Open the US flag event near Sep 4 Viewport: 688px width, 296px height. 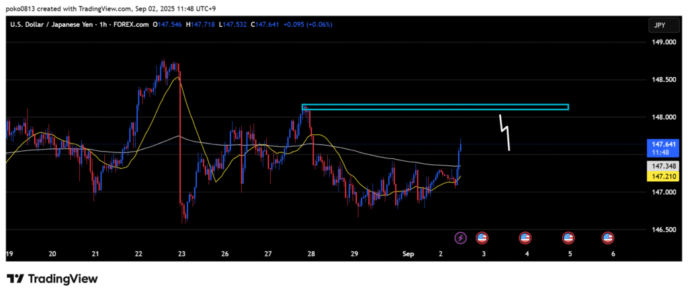[x=525, y=238]
